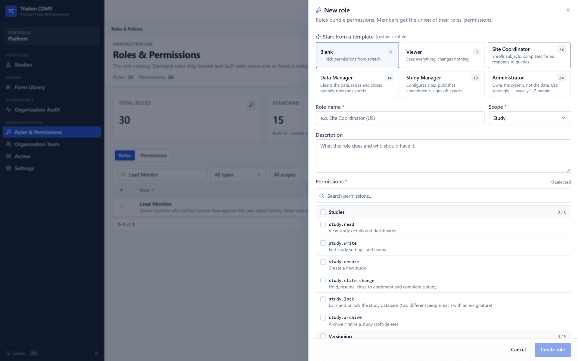Click the Studies flask icon in sidebar
The image size is (578, 361).
(8, 65)
